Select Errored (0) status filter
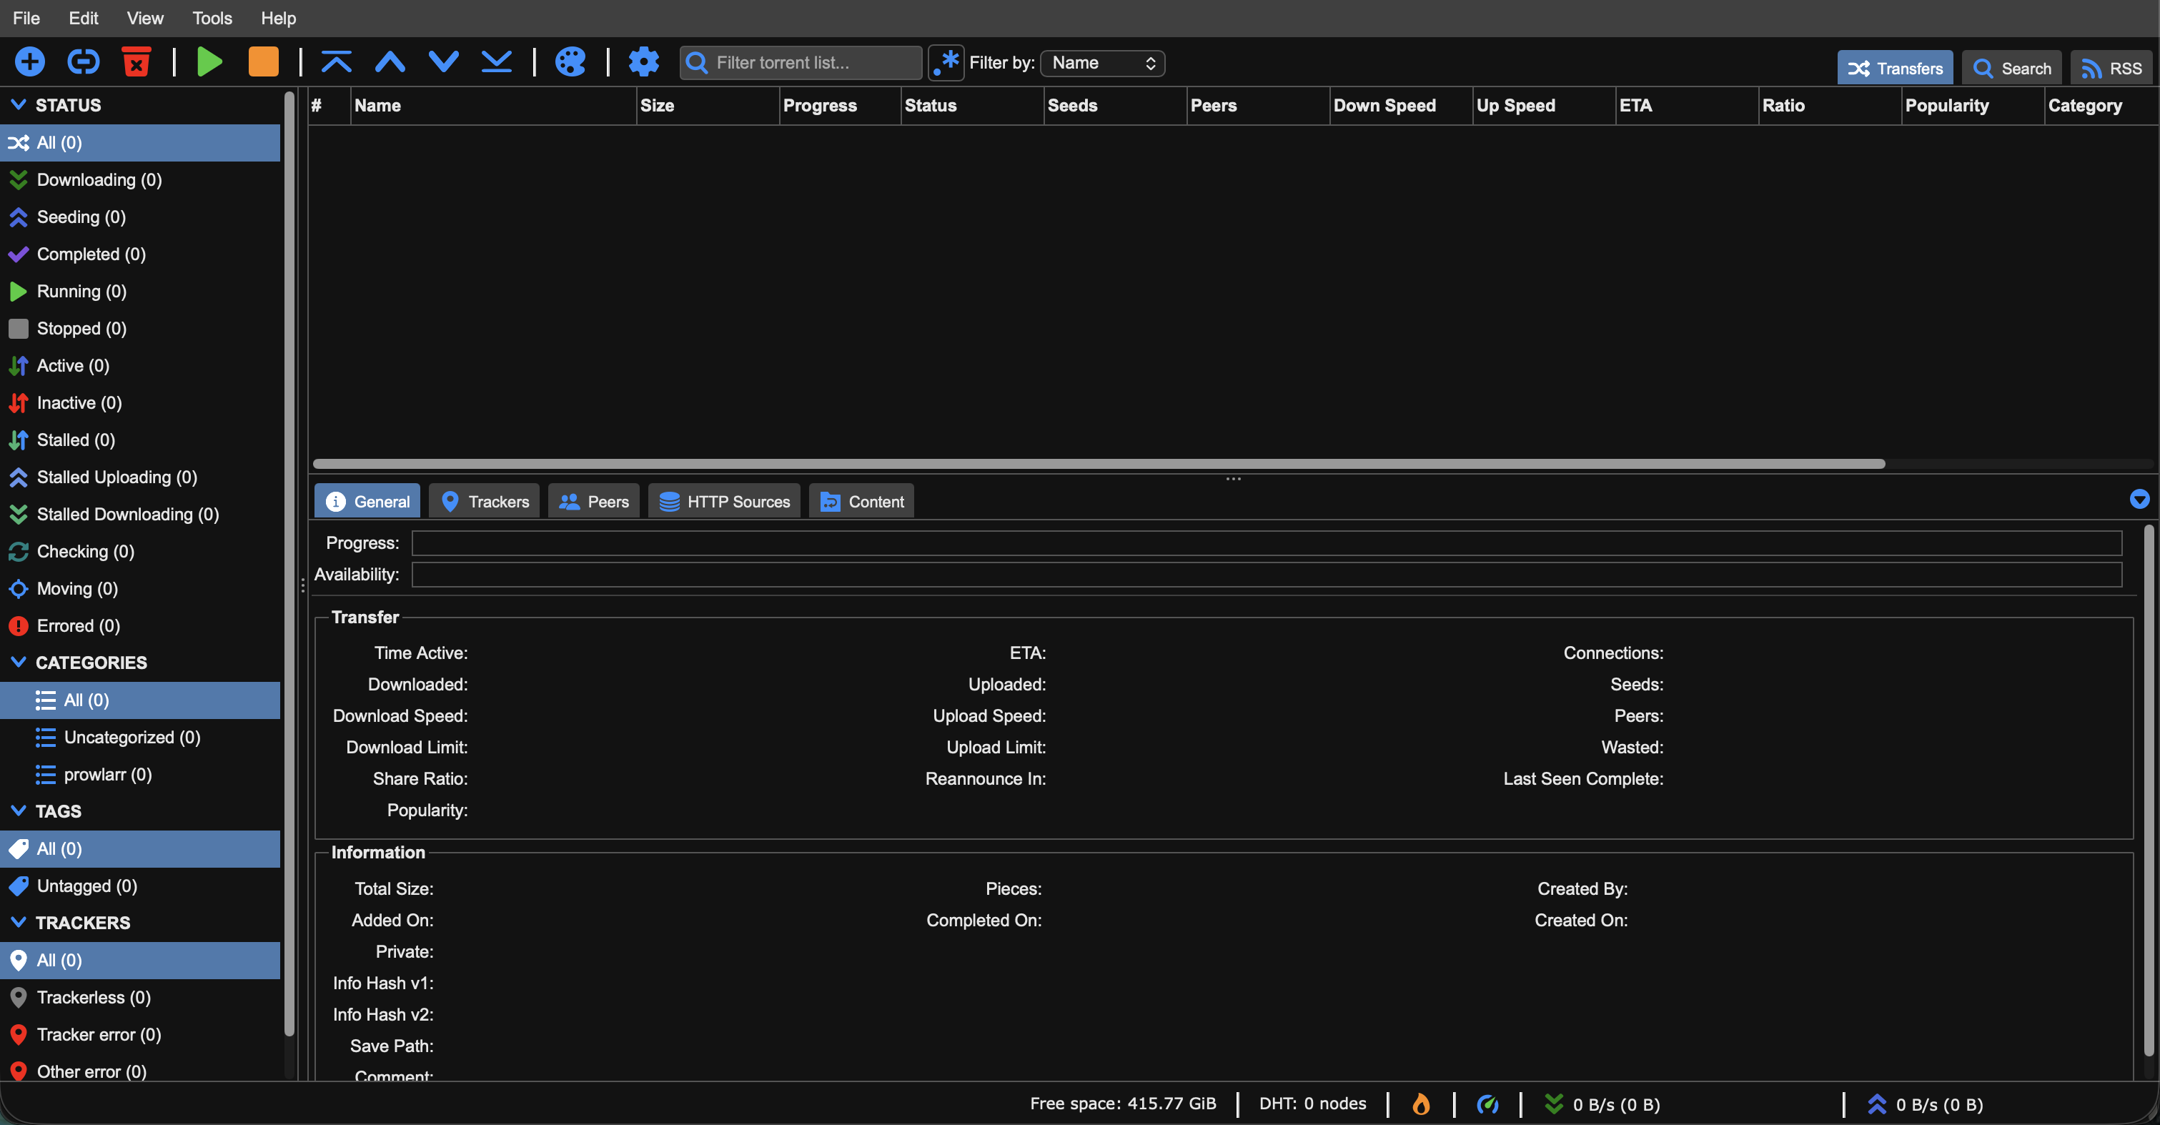This screenshot has height=1125, width=2160. click(140, 625)
